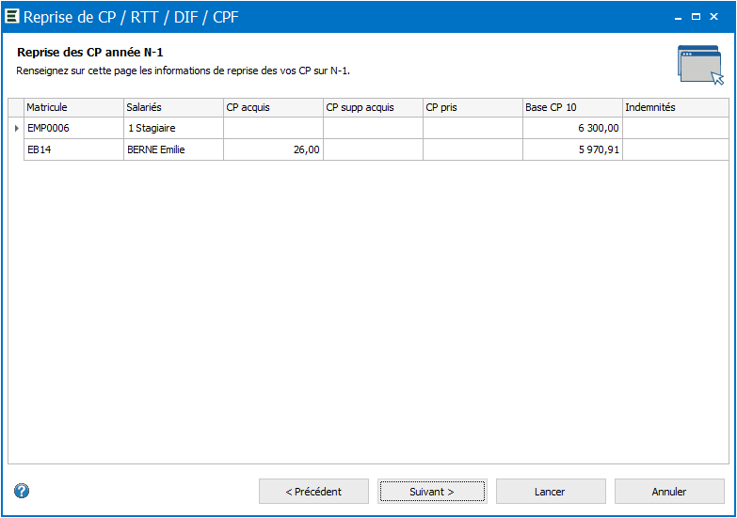This screenshot has height=518, width=737.
Task: Click CP supp acquis cell for BERNE Emilie
Action: pos(373,149)
